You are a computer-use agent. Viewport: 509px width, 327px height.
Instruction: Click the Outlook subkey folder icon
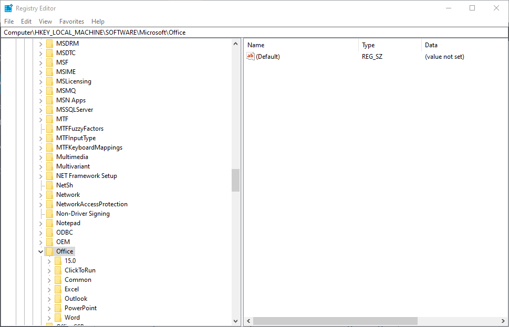58,298
